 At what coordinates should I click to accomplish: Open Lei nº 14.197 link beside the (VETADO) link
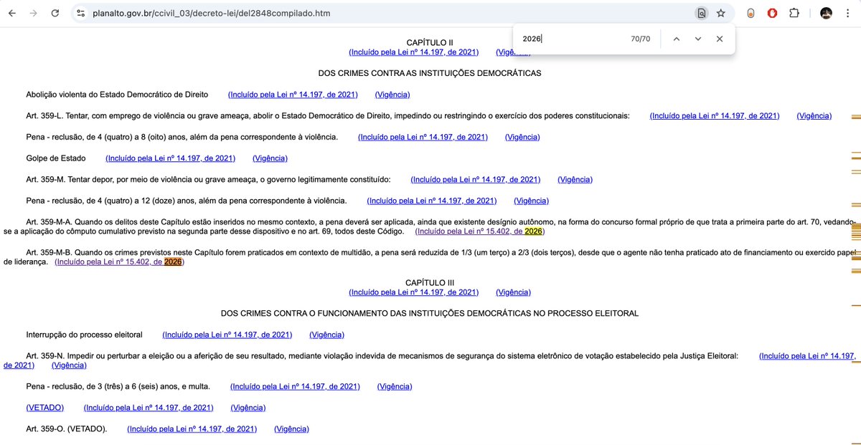pyautogui.click(x=149, y=408)
